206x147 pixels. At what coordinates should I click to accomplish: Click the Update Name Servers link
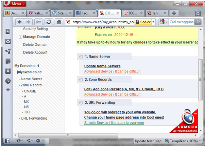102,66
